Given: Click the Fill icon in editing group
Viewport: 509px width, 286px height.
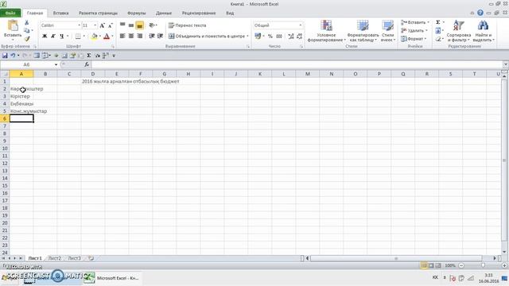Looking at the screenshot, I should (x=438, y=30).
